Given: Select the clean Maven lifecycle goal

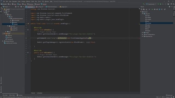Looking at the screenshot, I should [x=148, y=16].
